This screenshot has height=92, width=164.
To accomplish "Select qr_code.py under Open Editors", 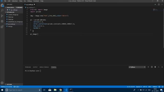I will pos(14,10).
